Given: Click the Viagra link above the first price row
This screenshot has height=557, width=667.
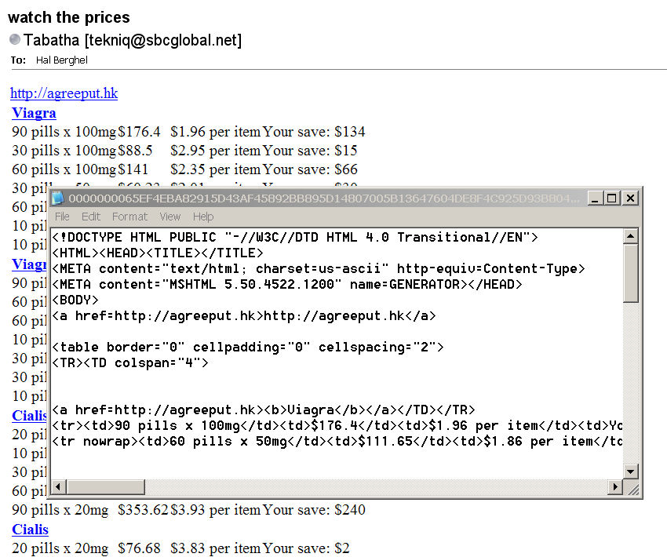Looking at the screenshot, I should (34, 113).
